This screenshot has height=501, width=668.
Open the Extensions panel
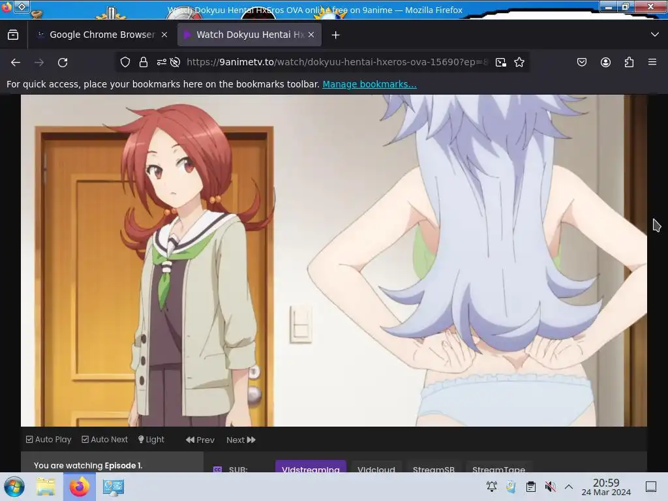(x=630, y=62)
